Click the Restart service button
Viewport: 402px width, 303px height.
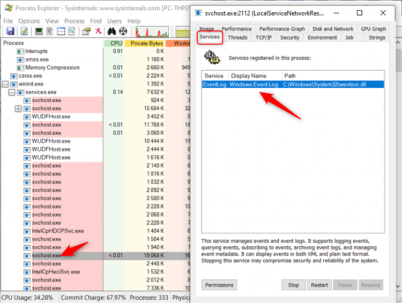click(x=319, y=285)
